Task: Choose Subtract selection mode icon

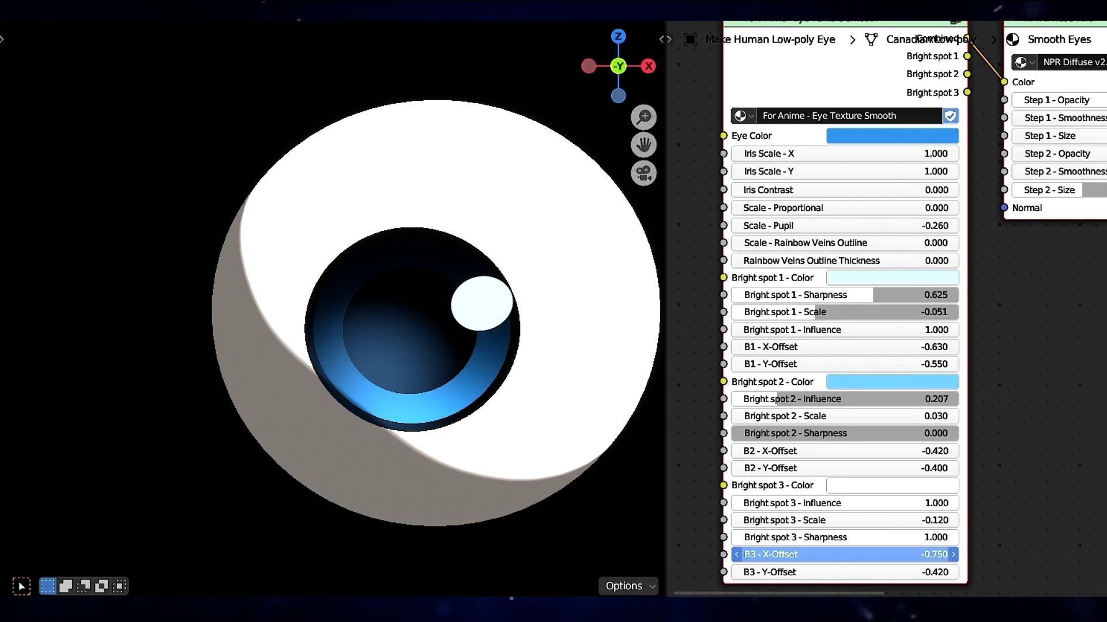Action: point(84,586)
